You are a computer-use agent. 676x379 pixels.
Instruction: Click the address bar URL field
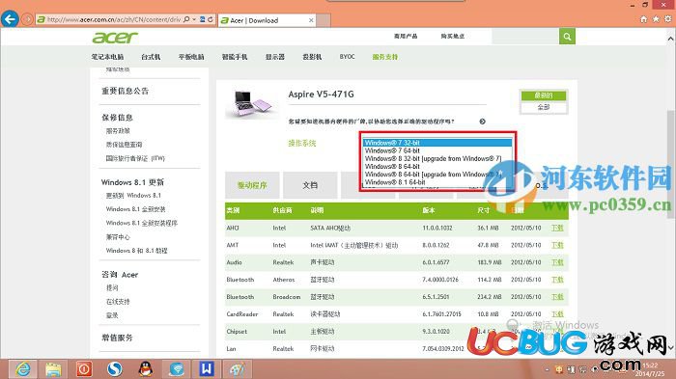tap(114, 20)
